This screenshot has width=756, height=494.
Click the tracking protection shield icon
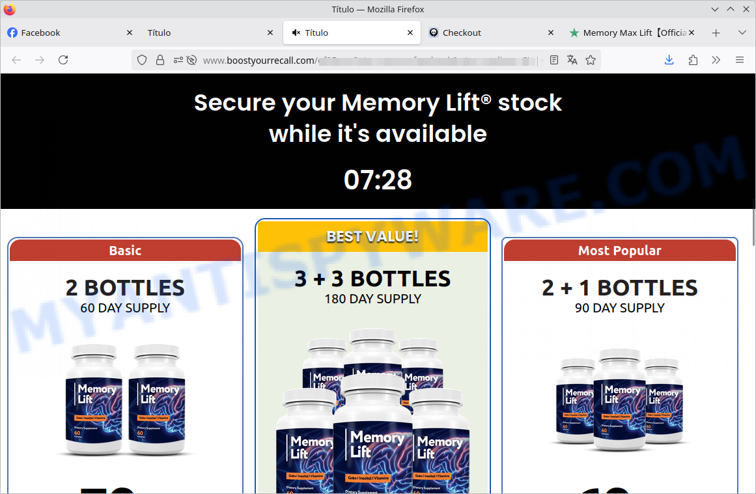[142, 60]
